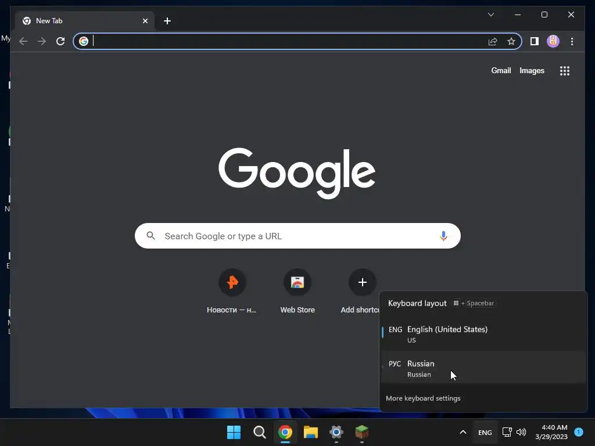Open the Chrome profile avatar
Screen dimensions: 595x446
coord(553,41)
